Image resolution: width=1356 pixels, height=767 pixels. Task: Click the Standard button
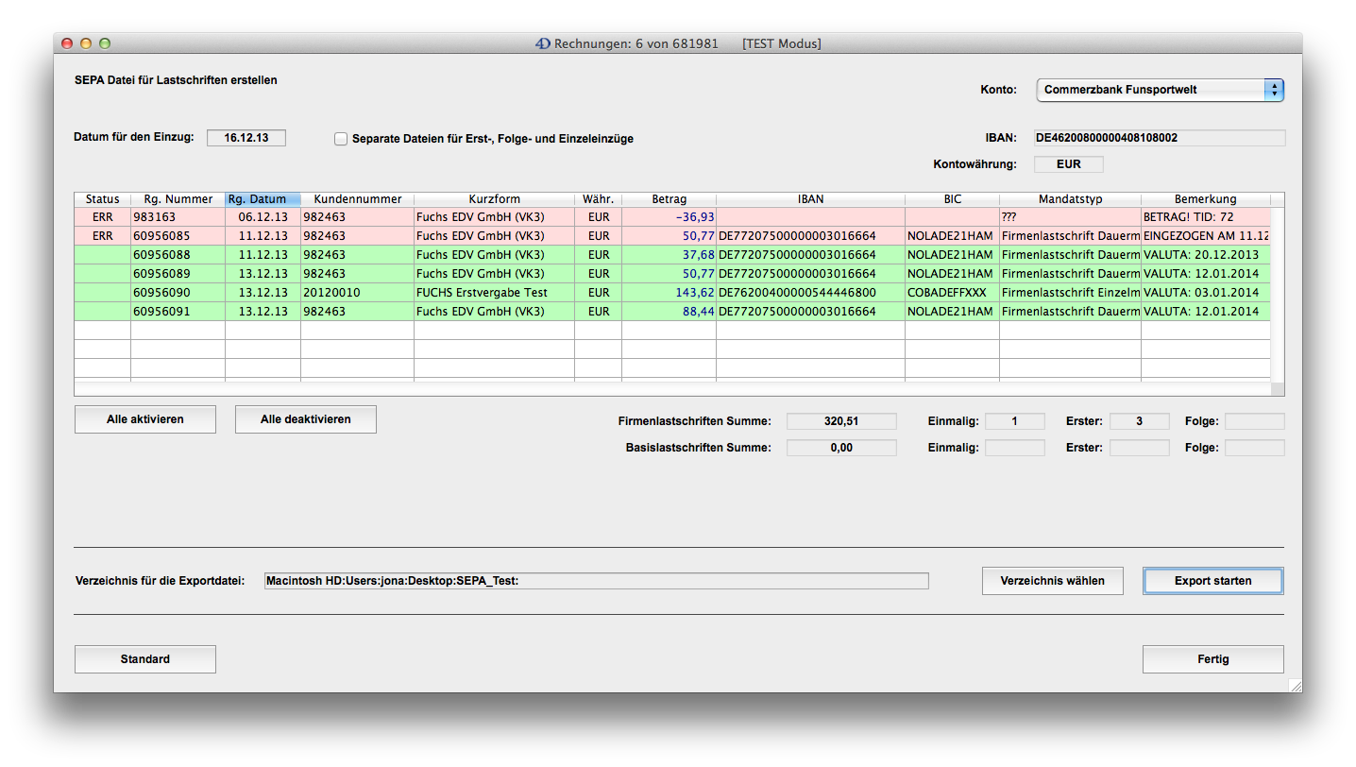point(144,659)
